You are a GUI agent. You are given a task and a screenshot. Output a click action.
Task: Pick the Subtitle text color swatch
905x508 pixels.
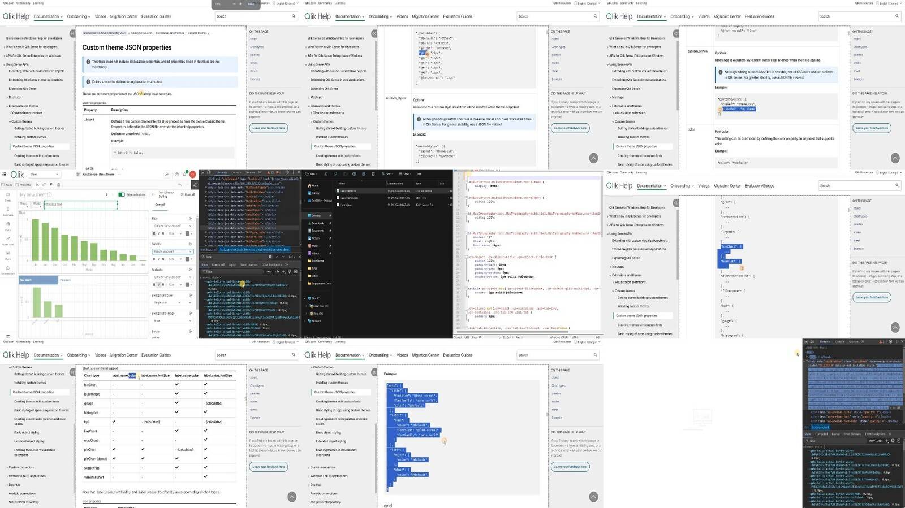187,259
